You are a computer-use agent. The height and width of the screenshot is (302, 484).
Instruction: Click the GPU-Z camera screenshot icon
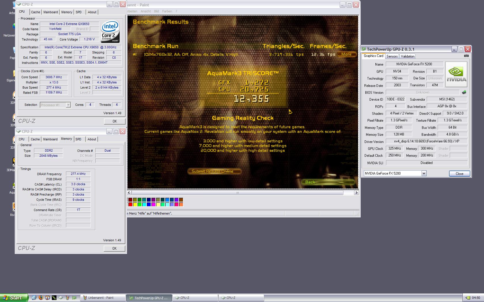pos(466,56)
